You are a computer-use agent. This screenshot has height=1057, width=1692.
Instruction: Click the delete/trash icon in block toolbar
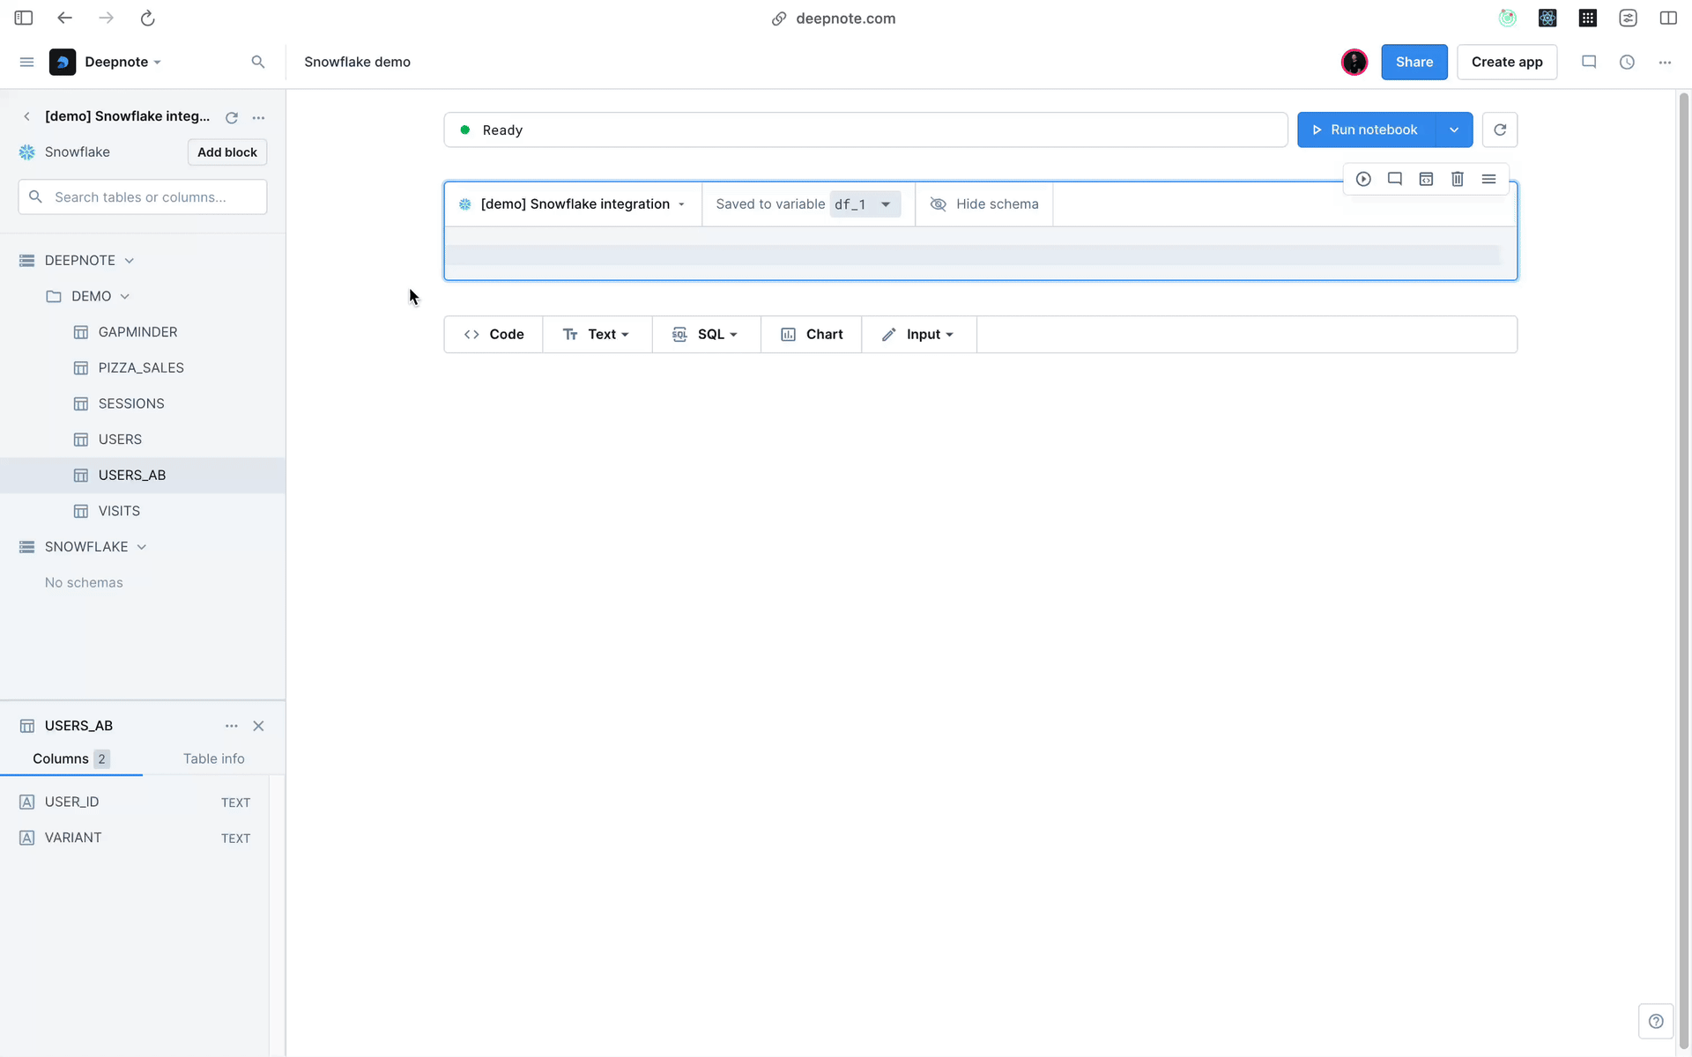click(1457, 178)
